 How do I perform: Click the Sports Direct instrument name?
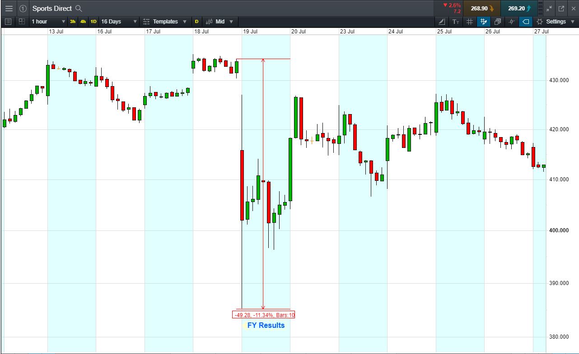[x=52, y=9]
